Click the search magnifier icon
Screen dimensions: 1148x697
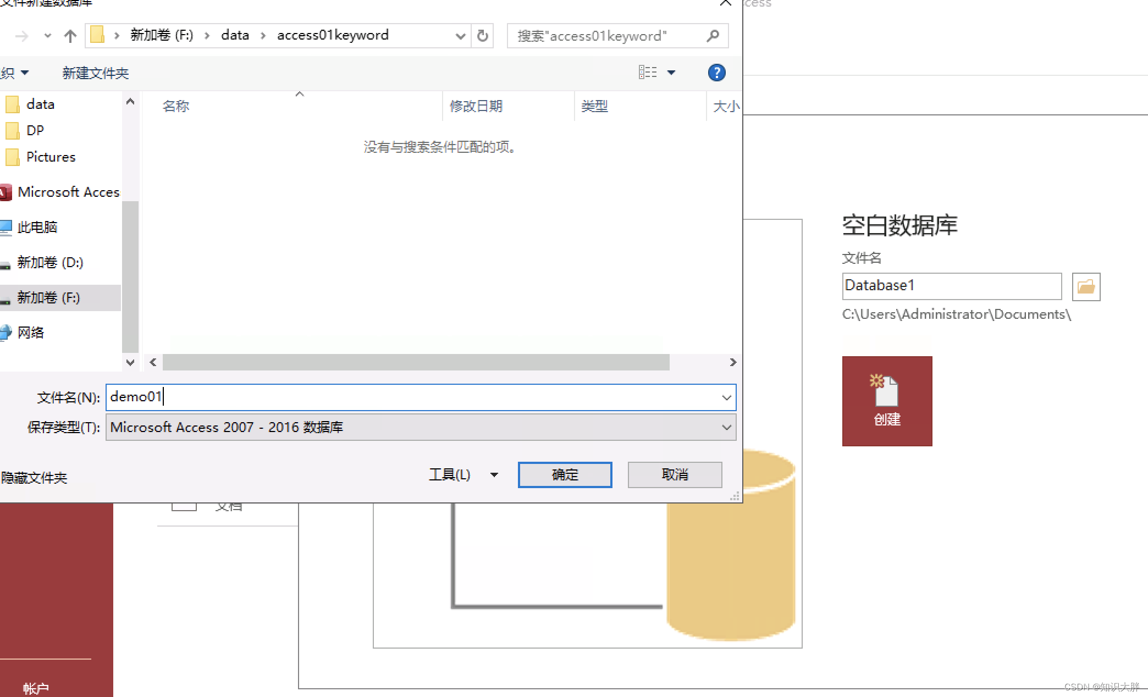coord(713,36)
